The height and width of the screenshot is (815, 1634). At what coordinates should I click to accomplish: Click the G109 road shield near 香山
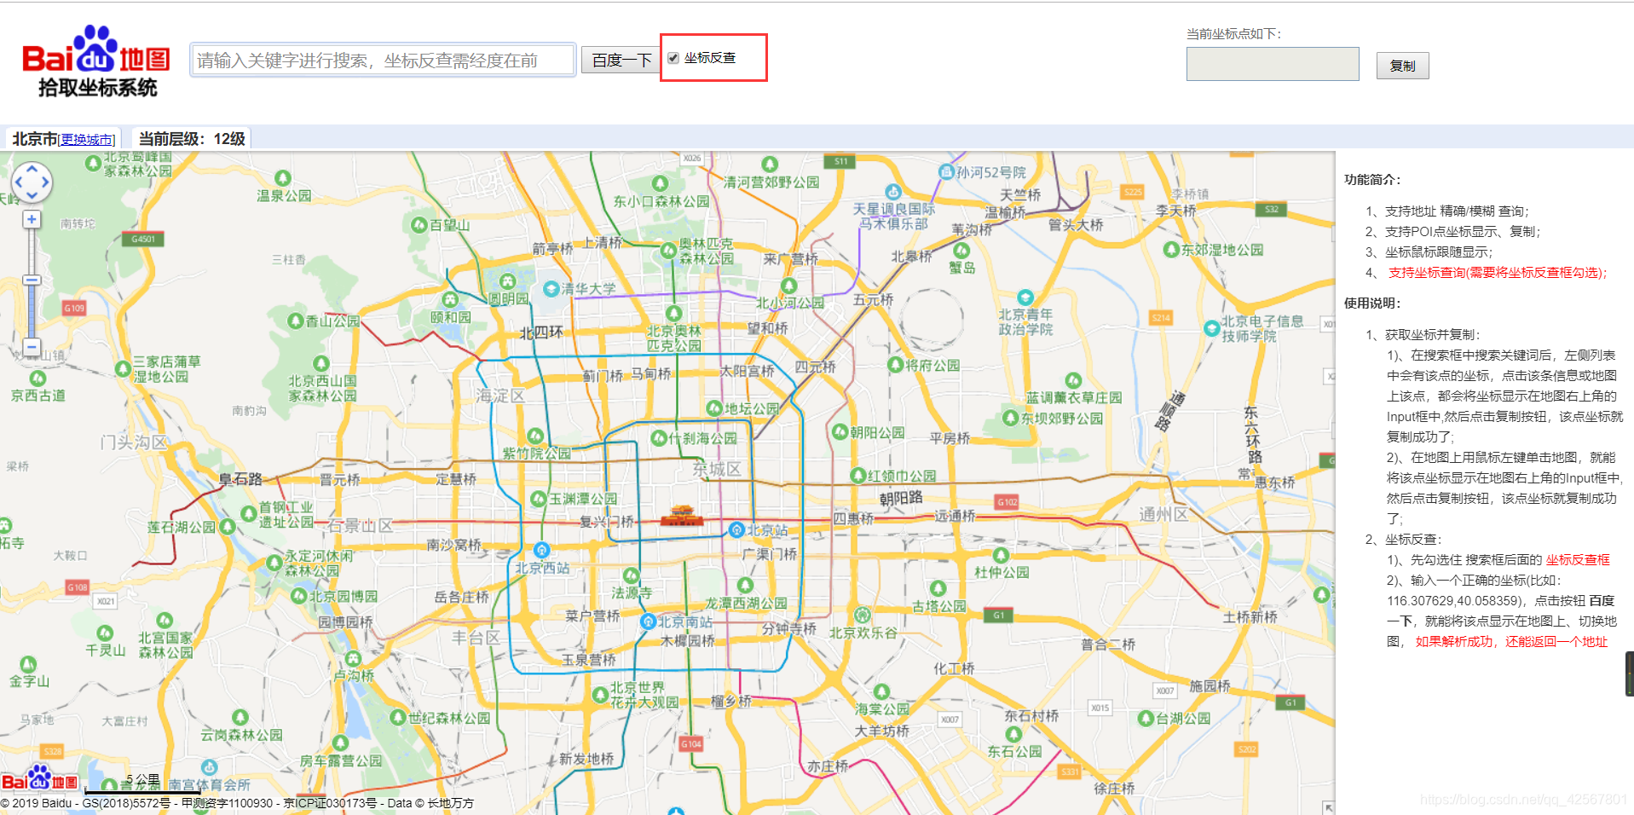pos(74,308)
